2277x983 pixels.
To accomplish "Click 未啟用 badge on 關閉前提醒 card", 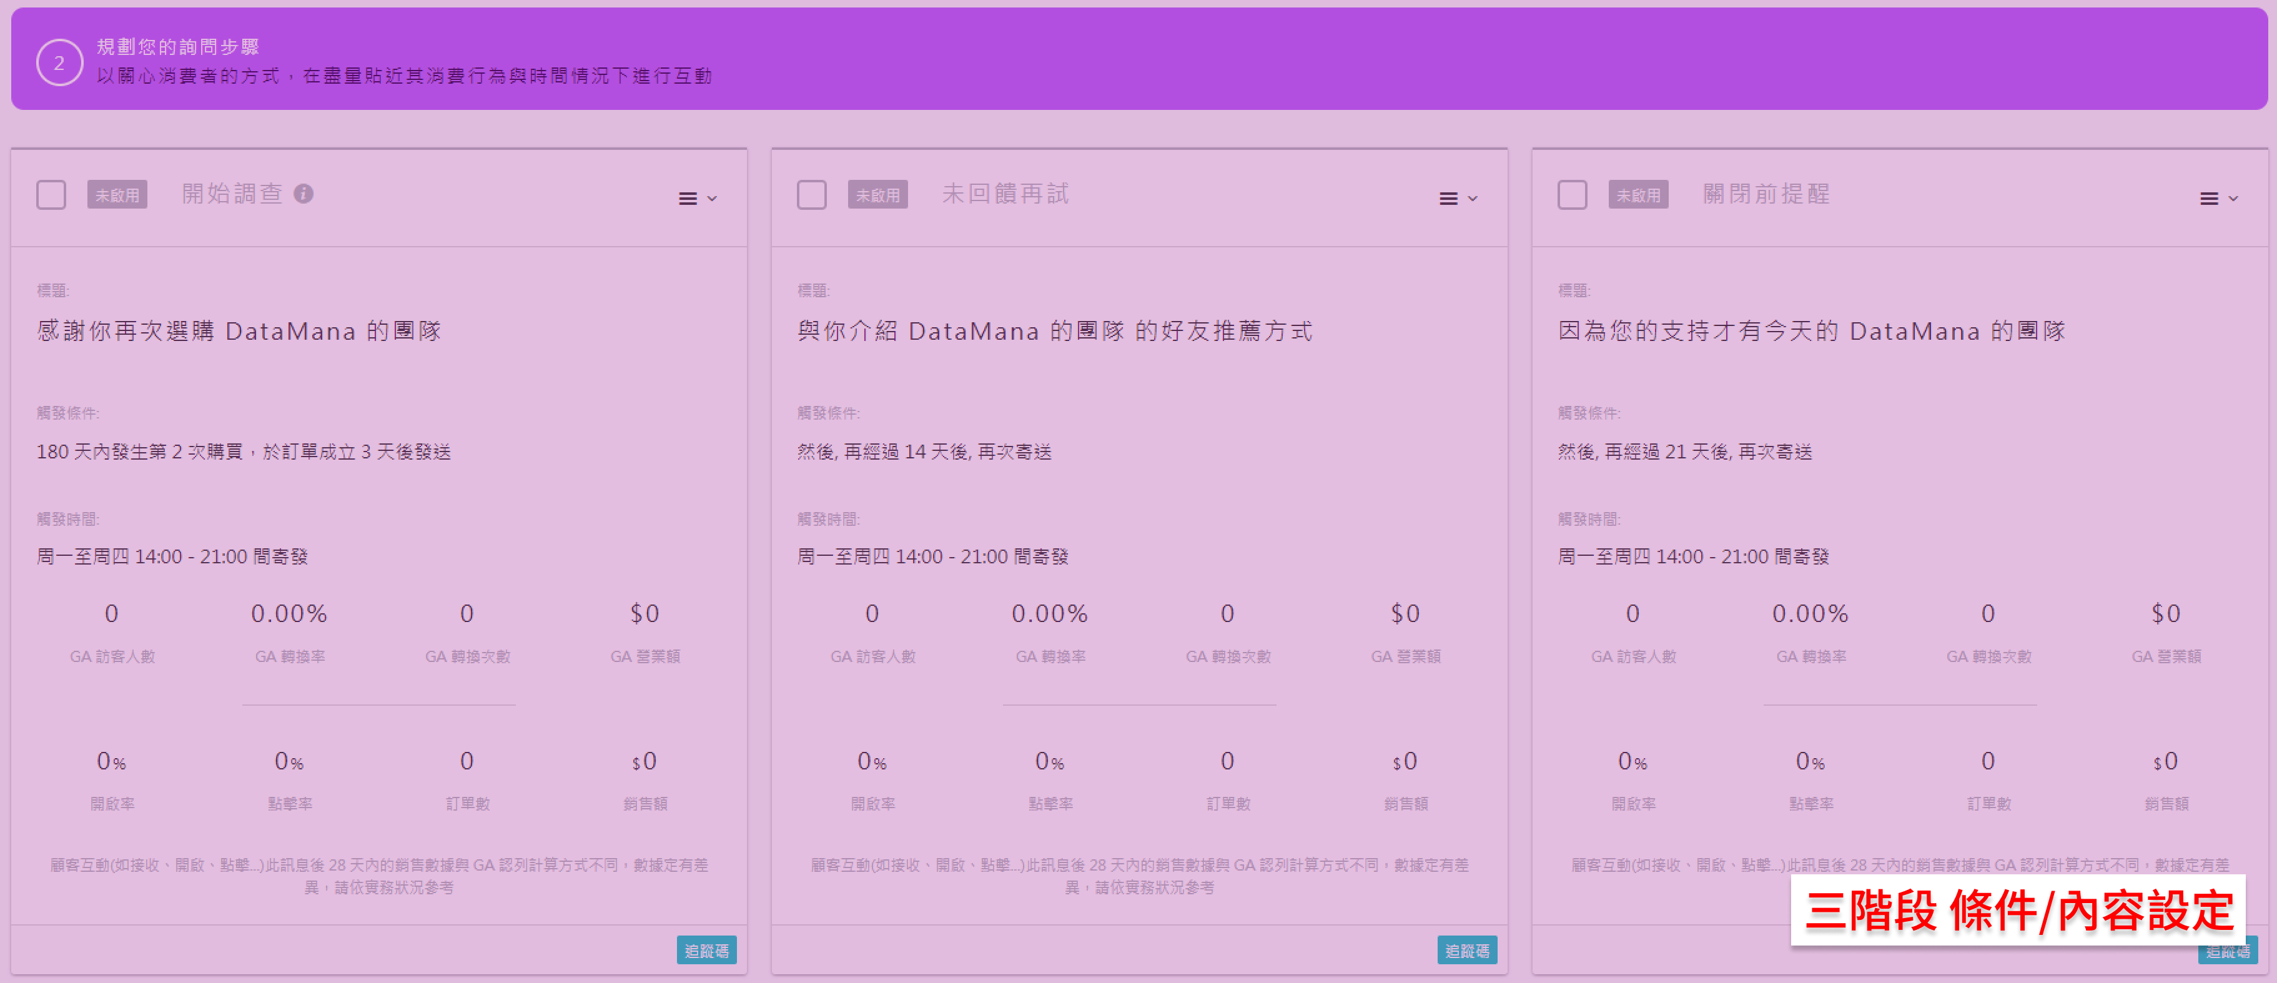I will (x=1638, y=195).
